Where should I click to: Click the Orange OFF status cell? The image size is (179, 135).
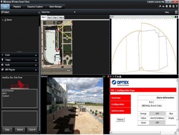[157, 113]
